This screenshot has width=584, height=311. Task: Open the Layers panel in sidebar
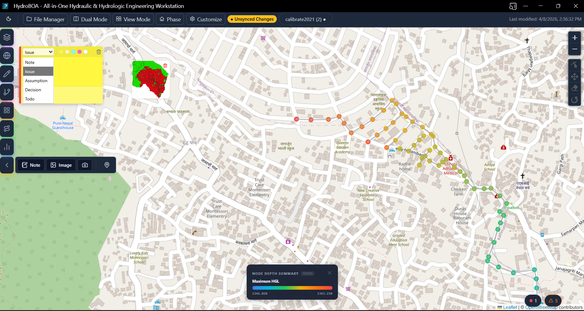[x=7, y=37]
